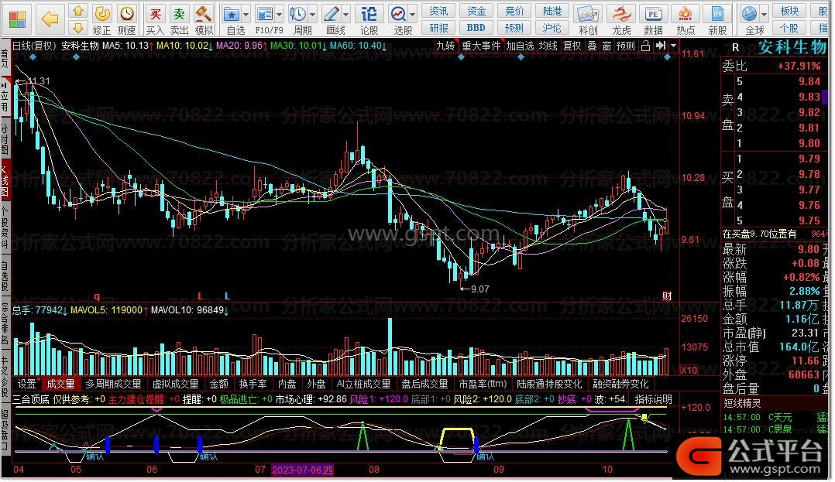
Task: Switch to 内盘 tab
Action: pos(287,384)
